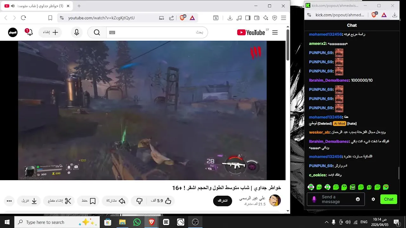Open downloads icon in the Kick window
The width and height of the screenshot is (406, 228).
[395, 15]
